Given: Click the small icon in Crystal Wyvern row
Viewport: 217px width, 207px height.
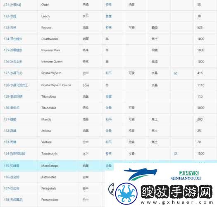Looking at the screenshot, I should tap(176, 73).
